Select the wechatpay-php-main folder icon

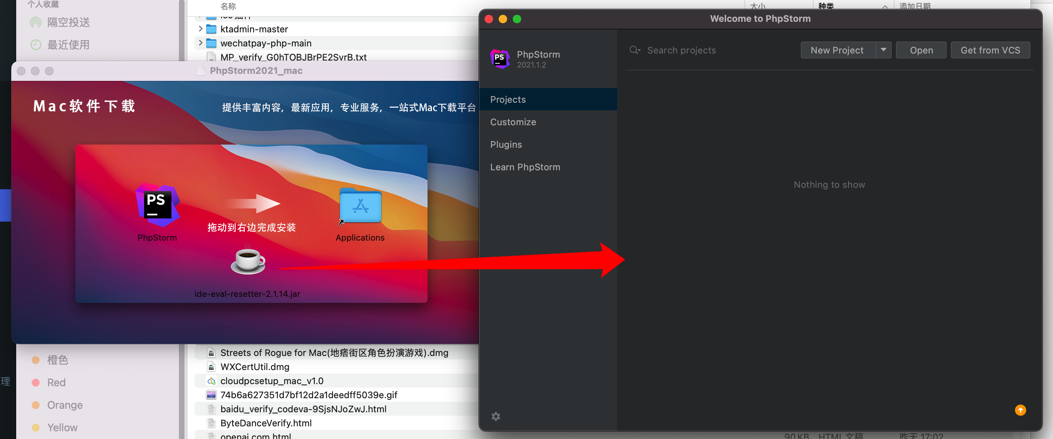click(211, 43)
